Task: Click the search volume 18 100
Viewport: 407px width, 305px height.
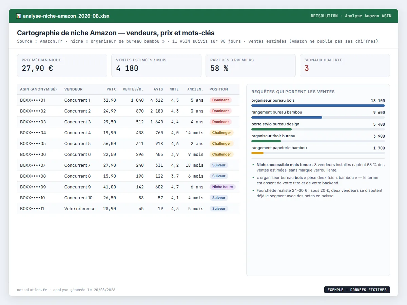Action: click(378, 101)
